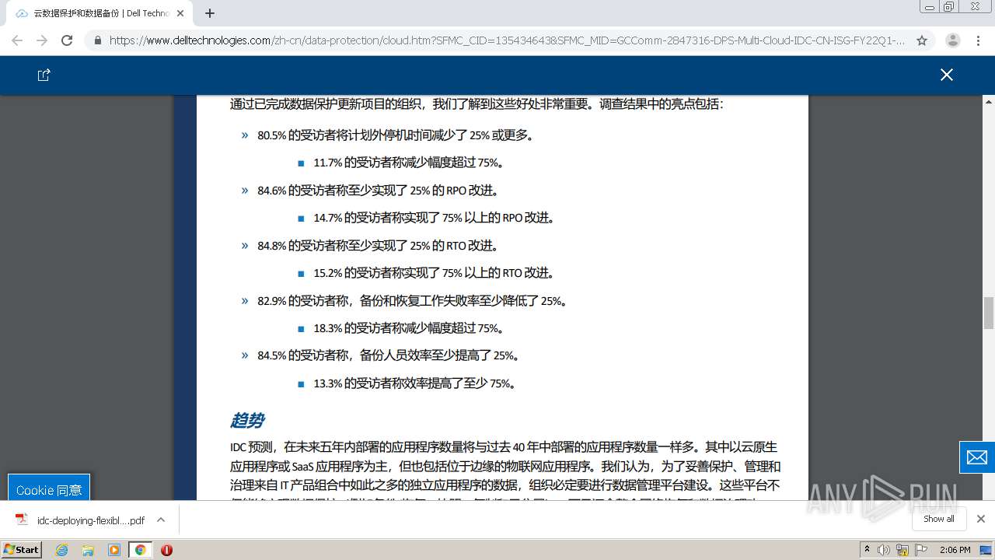Open File Explorer from taskbar
Image resolution: width=995 pixels, height=560 pixels.
point(88,550)
